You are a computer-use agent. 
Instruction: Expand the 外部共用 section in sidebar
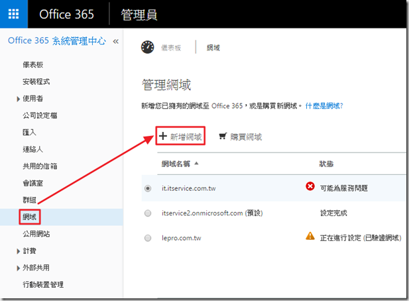click(18, 268)
